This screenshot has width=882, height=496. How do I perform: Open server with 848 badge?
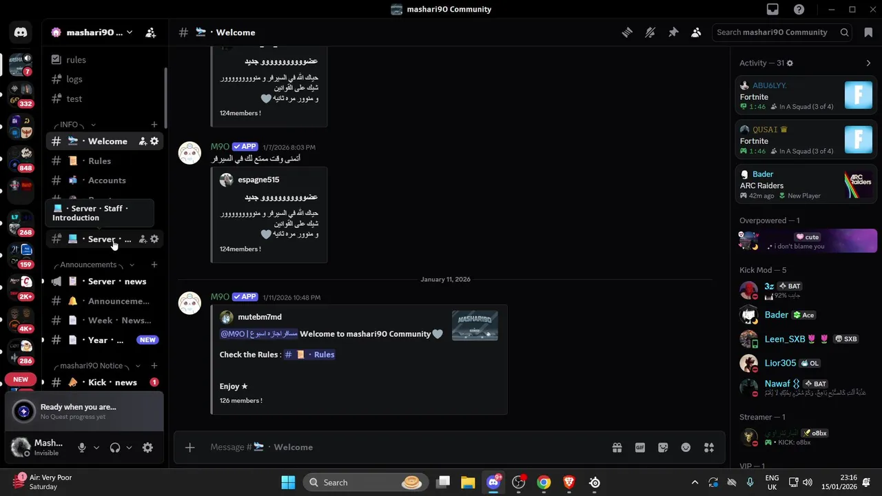pyautogui.click(x=21, y=160)
